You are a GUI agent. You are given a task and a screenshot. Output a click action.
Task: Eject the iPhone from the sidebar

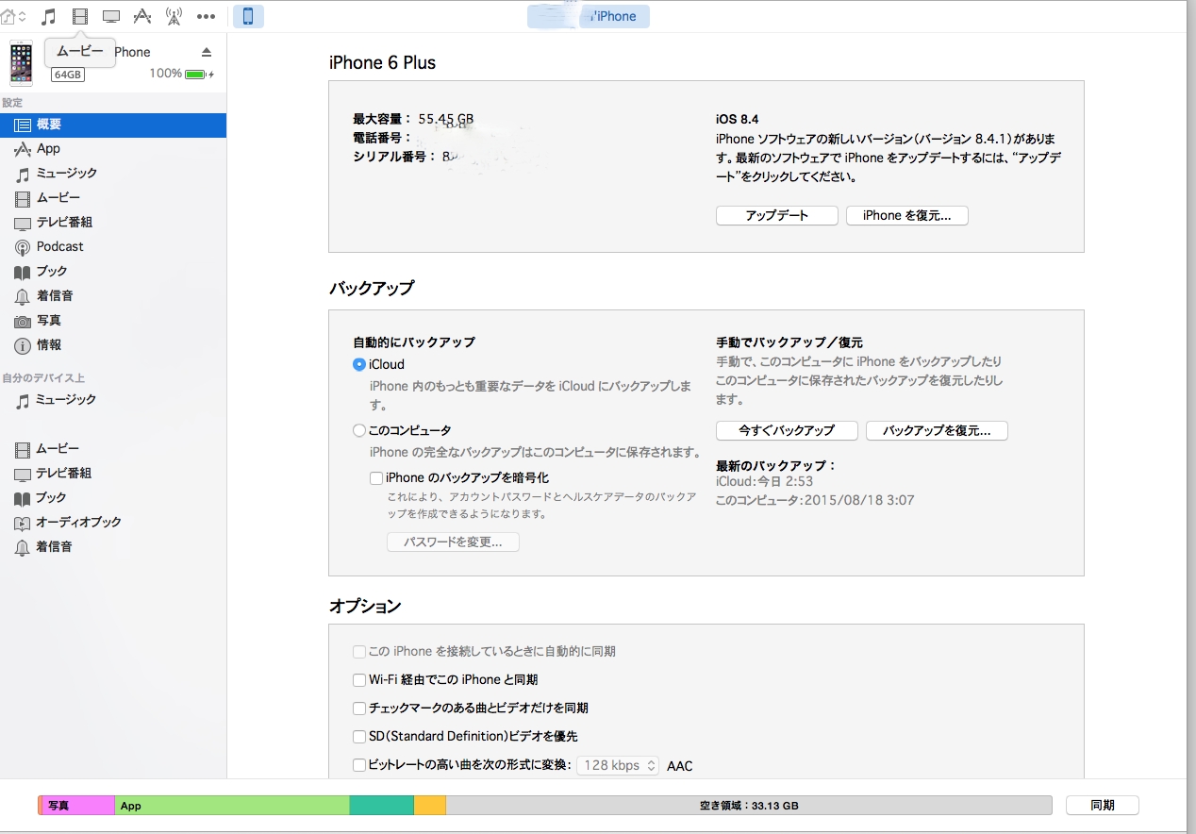207,52
